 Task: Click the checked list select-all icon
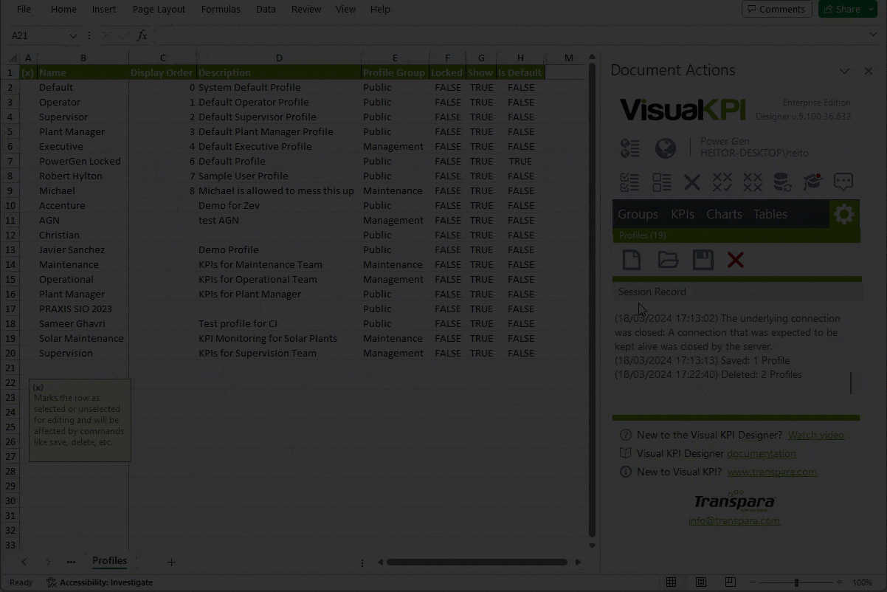629,182
